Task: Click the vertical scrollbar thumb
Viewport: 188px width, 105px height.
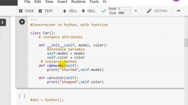Action: pyautogui.click(x=186, y=43)
